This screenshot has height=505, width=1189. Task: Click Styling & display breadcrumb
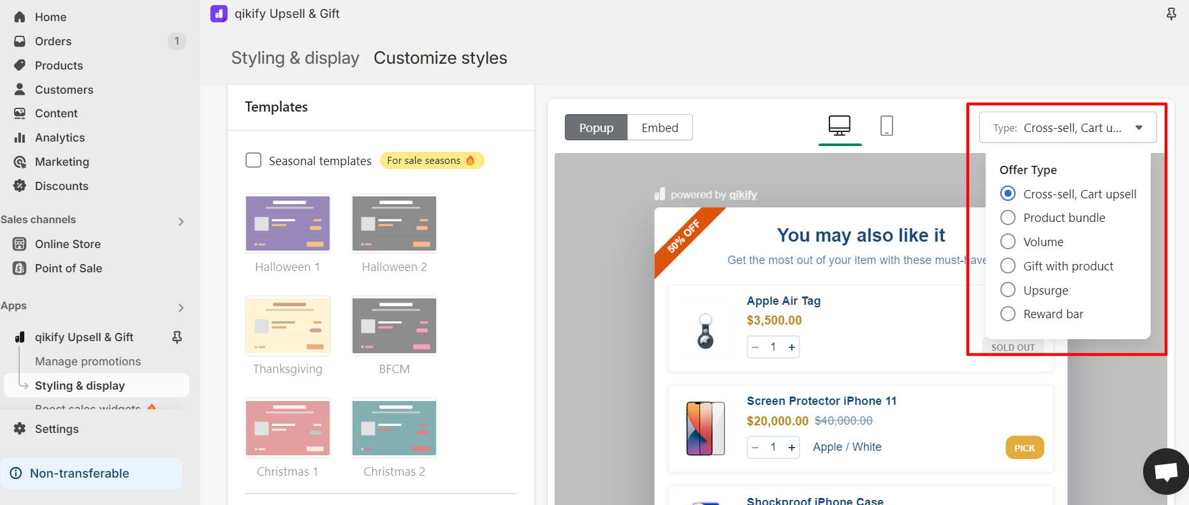[x=295, y=58]
